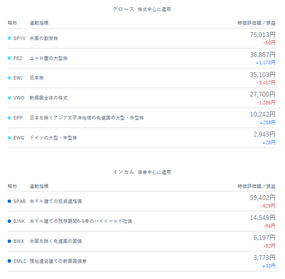Viewport: 285px width, 279px height.
Task: Click the -629円 loss value
Action: [268, 206]
